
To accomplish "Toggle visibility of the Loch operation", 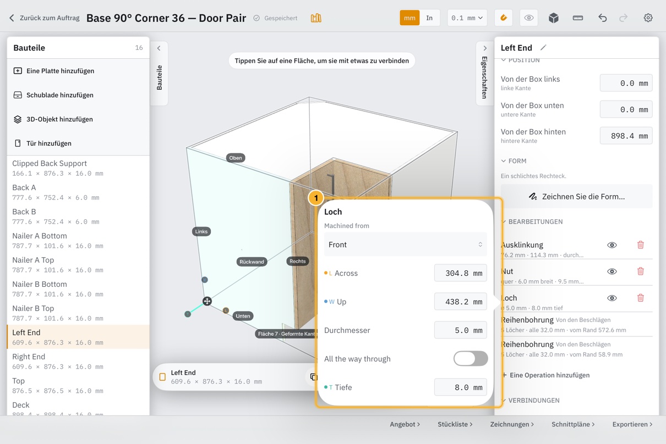I will point(612,298).
